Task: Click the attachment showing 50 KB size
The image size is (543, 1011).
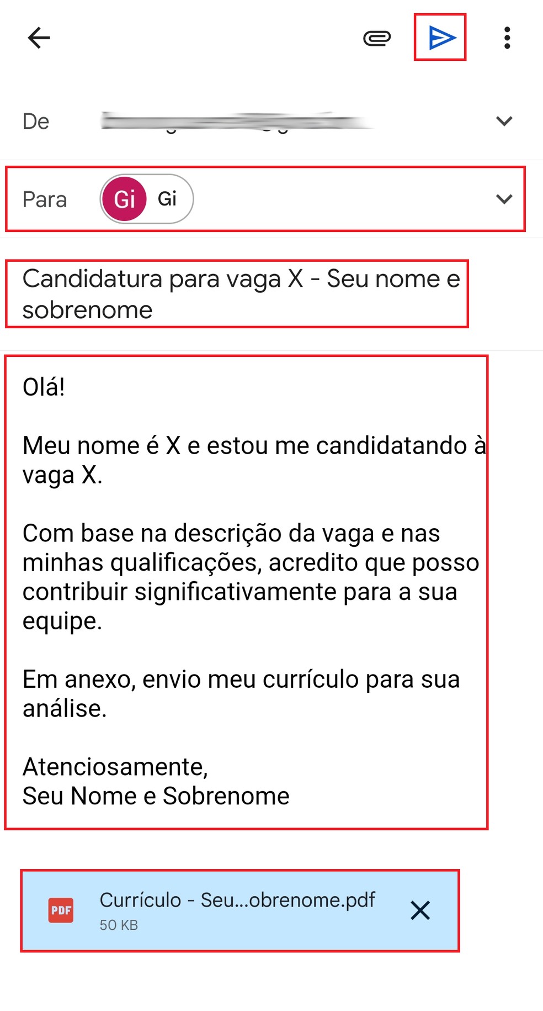Action: pos(119,919)
